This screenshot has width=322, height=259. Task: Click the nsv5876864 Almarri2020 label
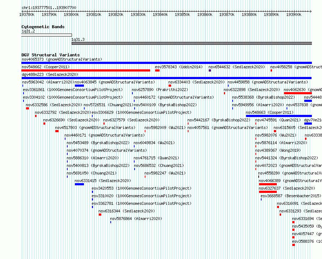click(136, 219)
